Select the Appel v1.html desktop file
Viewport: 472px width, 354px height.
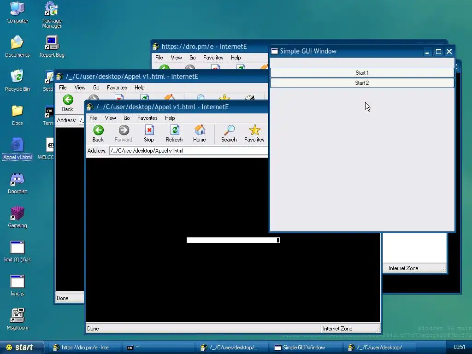17,149
